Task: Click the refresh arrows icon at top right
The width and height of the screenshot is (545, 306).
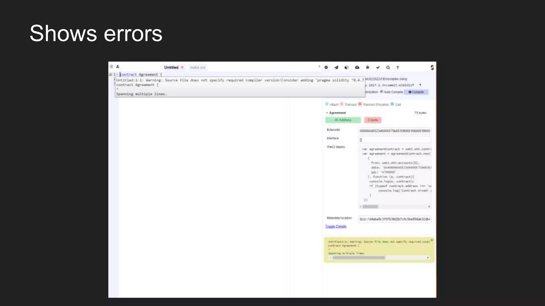Action: 432,67
